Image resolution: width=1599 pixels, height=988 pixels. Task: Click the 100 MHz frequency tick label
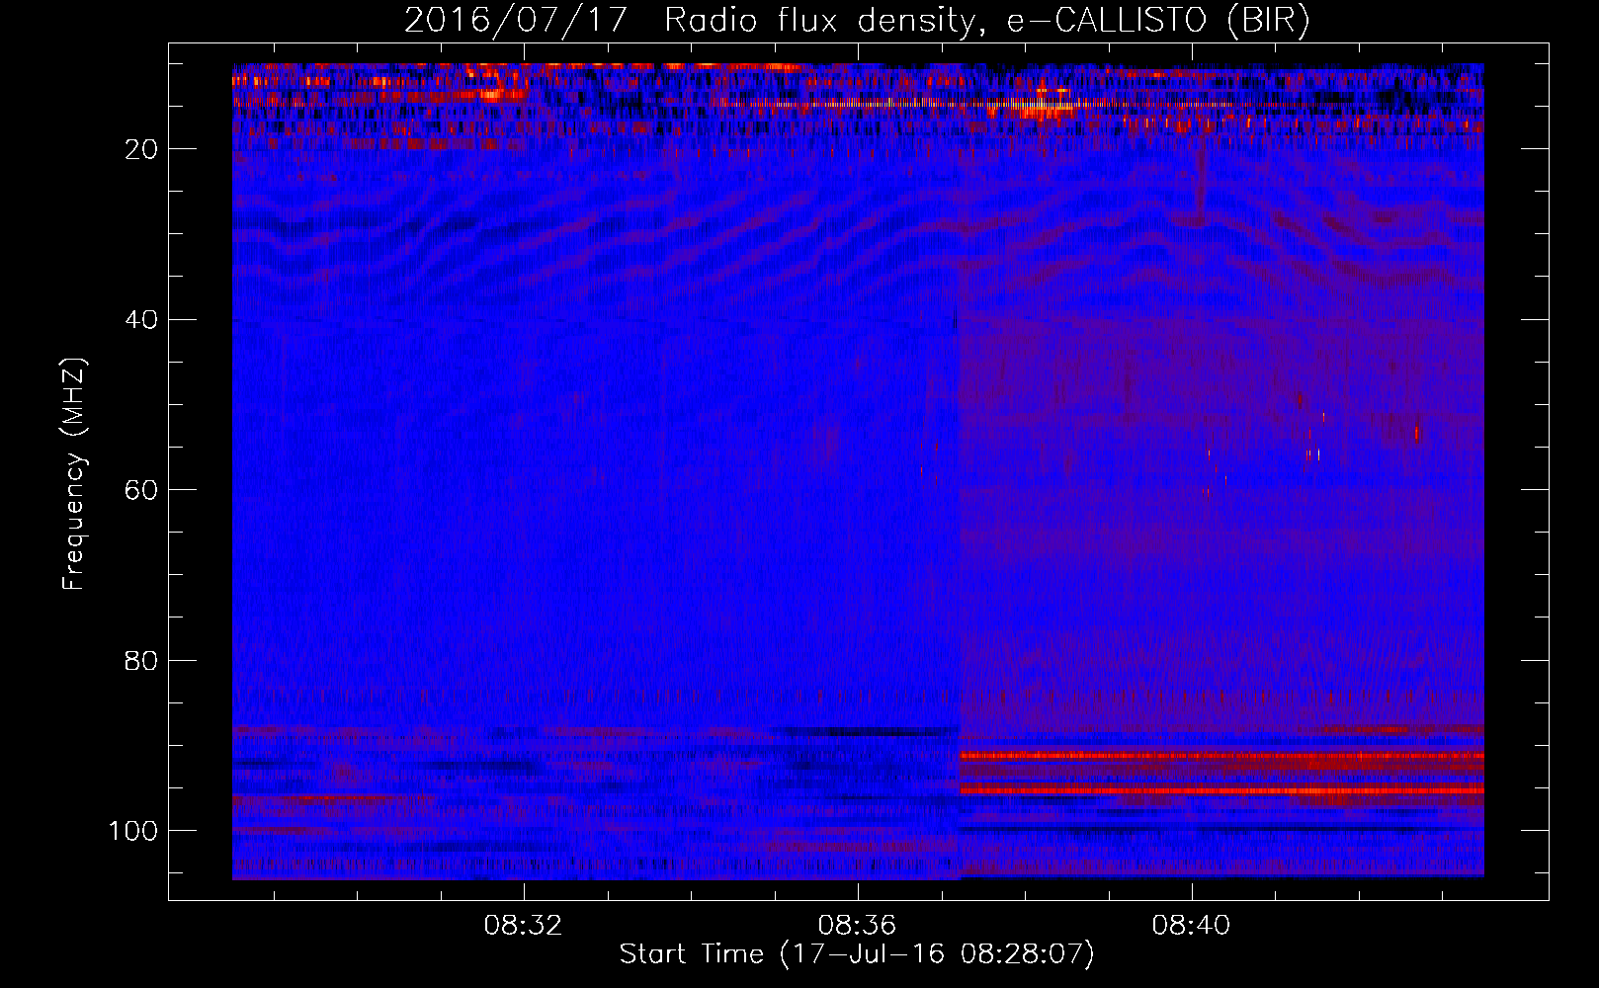134,831
